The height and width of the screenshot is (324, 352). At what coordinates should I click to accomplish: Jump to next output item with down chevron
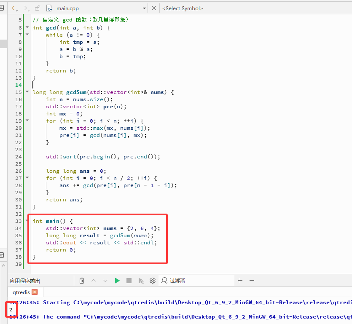click(105, 281)
